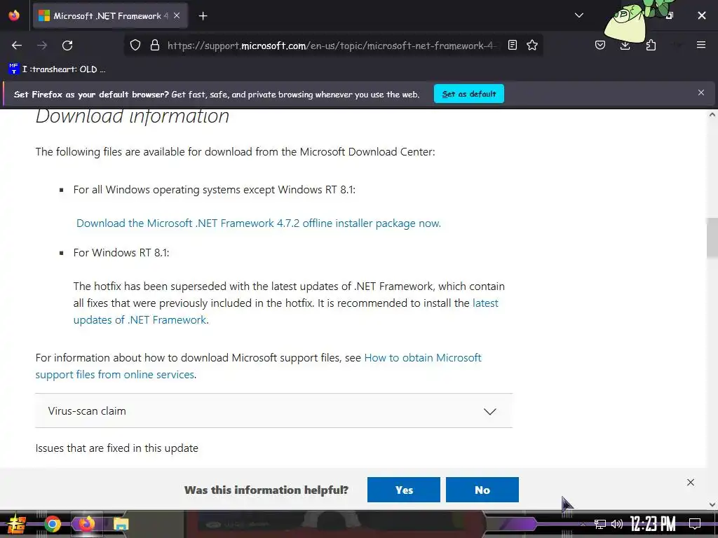
Task: Click Set as default button
Action: [x=469, y=94]
